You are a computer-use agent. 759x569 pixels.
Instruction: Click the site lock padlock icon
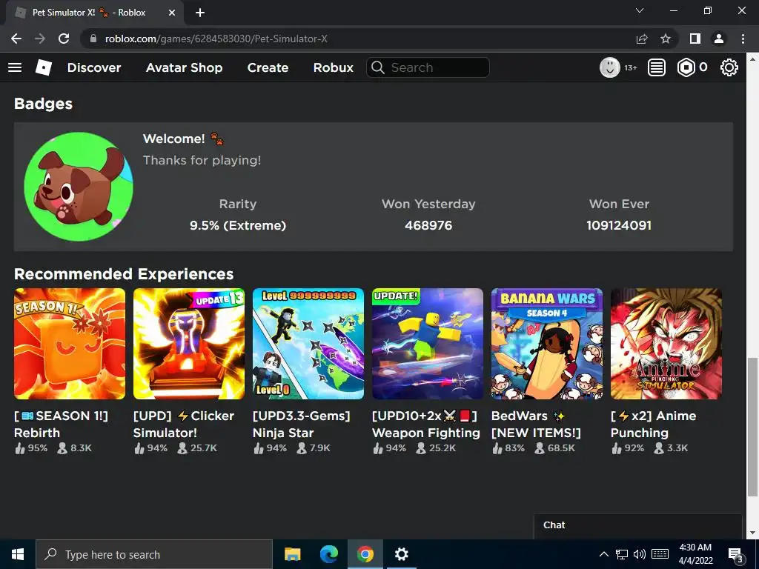(93, 39)
